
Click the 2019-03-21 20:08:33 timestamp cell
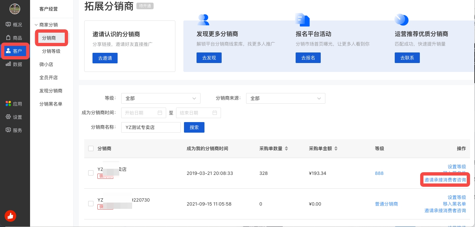tap(210, 173)
